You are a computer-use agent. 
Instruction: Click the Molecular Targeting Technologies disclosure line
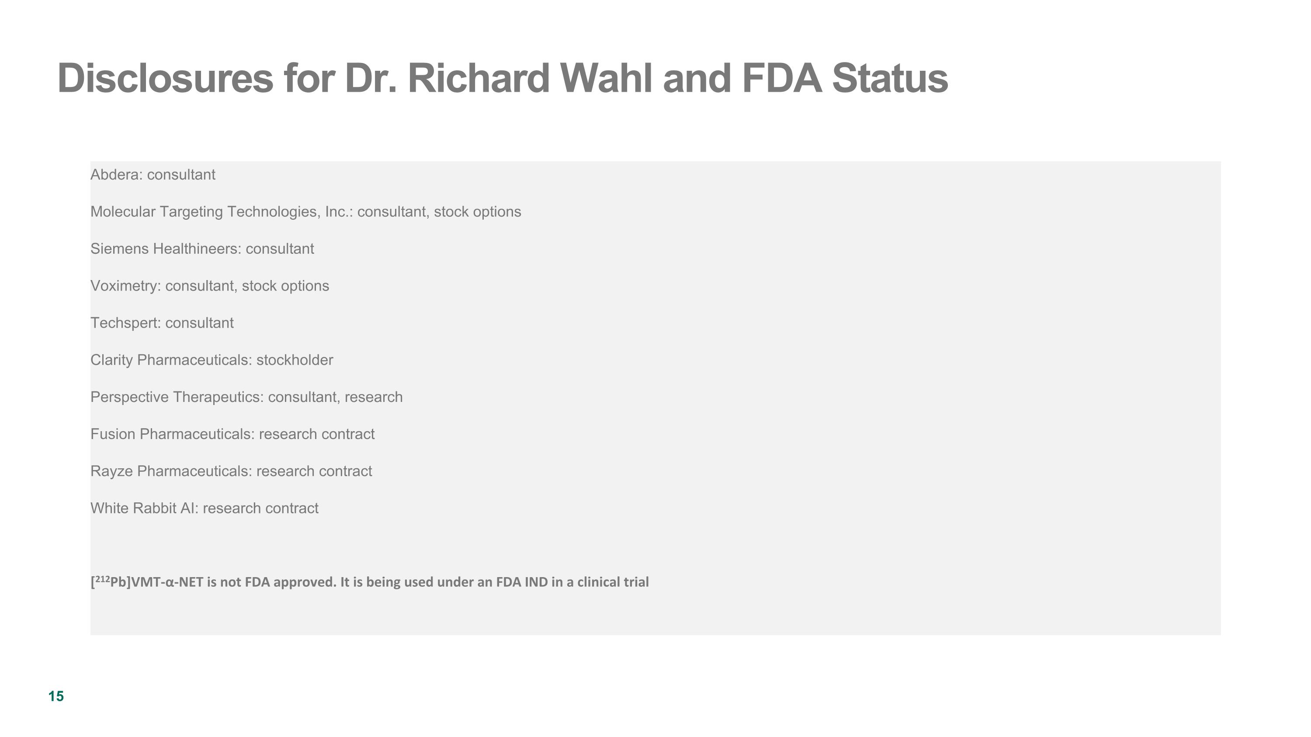pos(305,212)
